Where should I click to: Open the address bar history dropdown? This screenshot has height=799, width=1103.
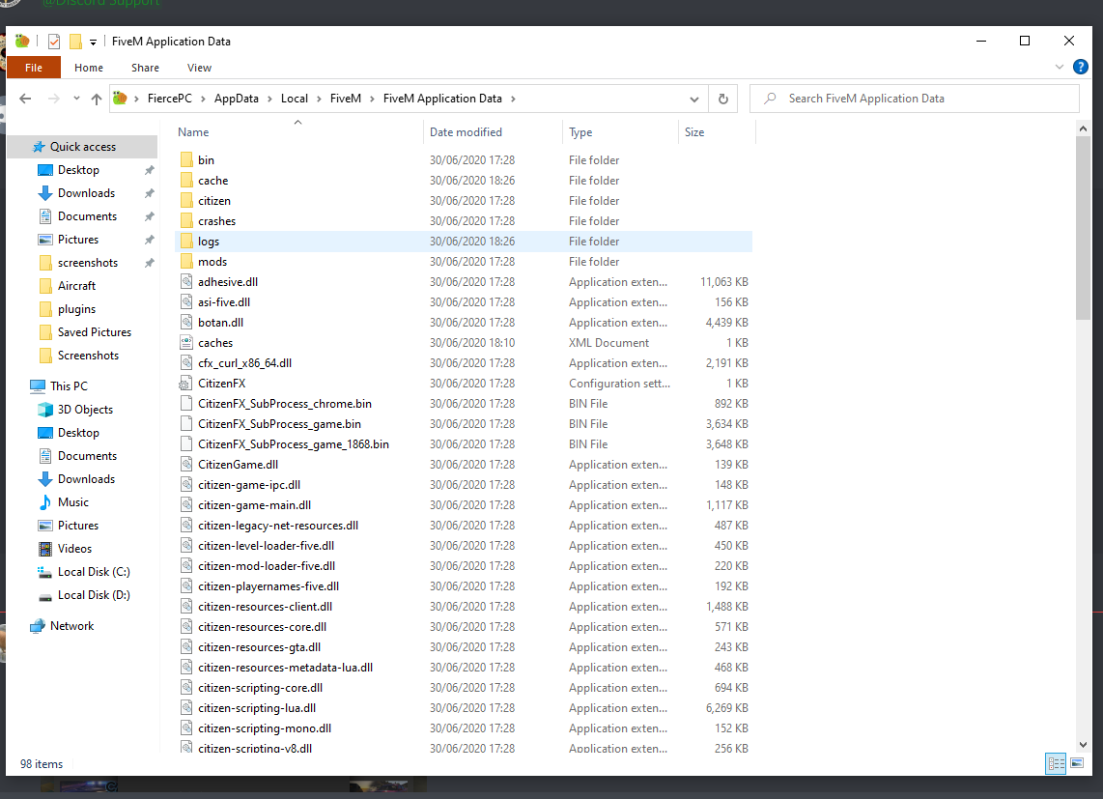pyautogui.click(x=693, y=99)
